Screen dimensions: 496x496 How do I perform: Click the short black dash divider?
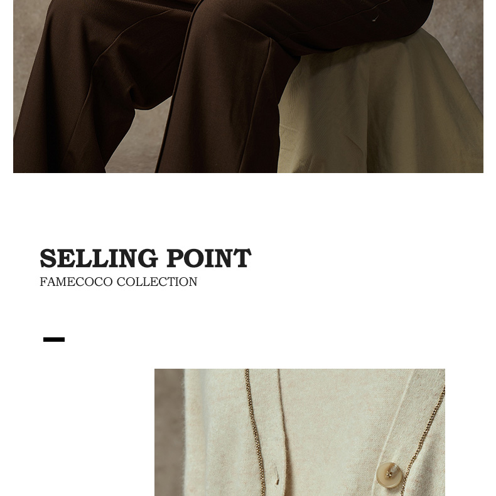coord(54,339)
